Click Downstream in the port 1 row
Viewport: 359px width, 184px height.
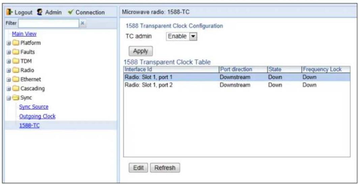pyautogui.click(x=235, y=77)
